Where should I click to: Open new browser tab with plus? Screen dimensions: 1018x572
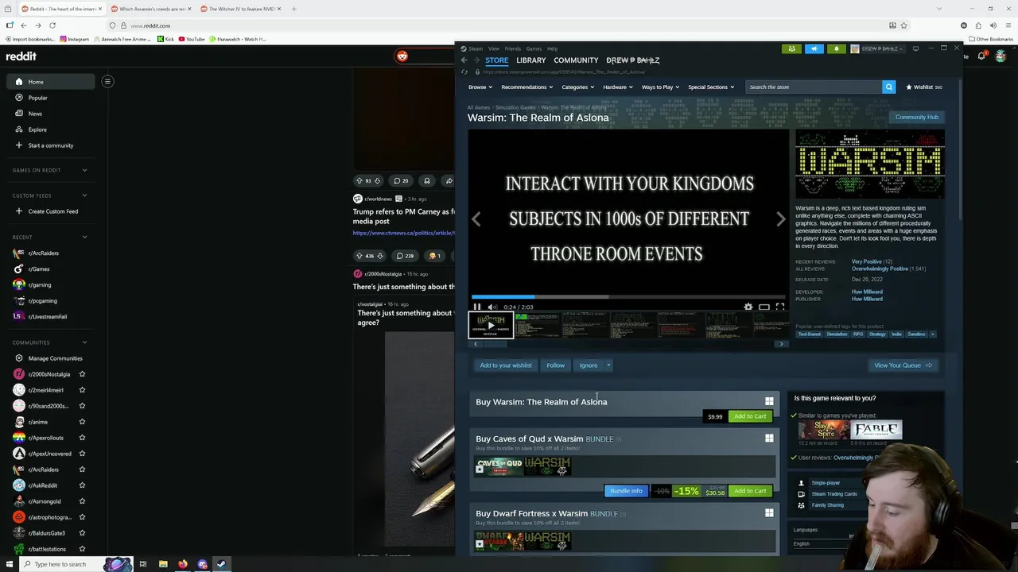pos(293,9)
